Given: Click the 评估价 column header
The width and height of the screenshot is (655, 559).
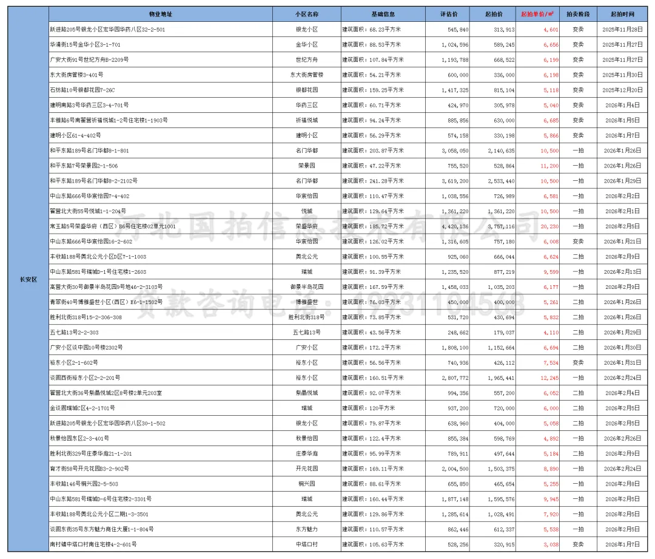Looking at the screenshot, I should pyautogui.click(x=449, y=14).
